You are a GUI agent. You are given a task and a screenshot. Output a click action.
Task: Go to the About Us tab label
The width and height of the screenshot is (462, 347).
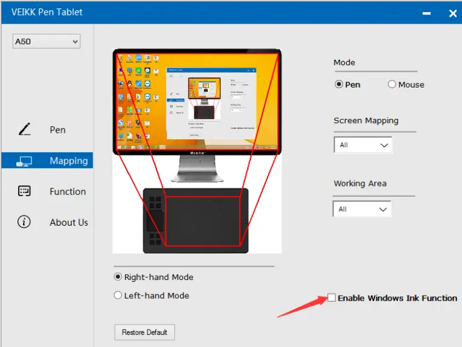point(69,222)
